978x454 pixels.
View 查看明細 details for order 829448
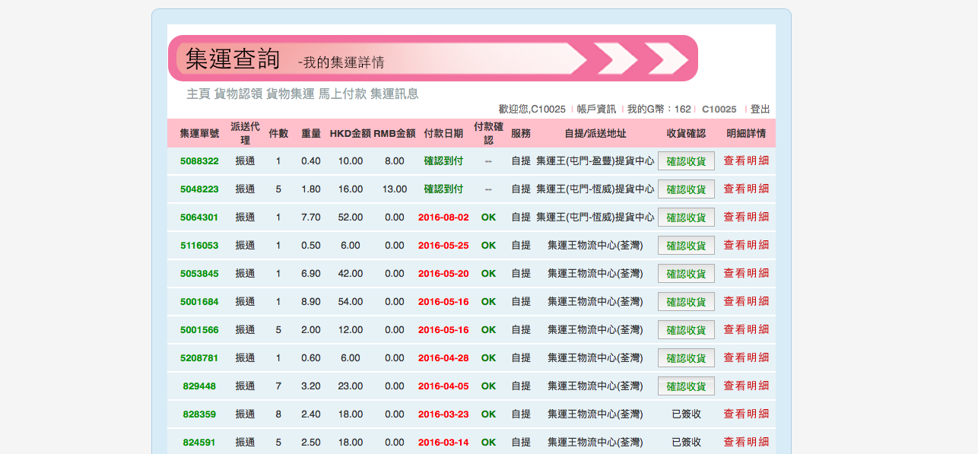point(746,386)
